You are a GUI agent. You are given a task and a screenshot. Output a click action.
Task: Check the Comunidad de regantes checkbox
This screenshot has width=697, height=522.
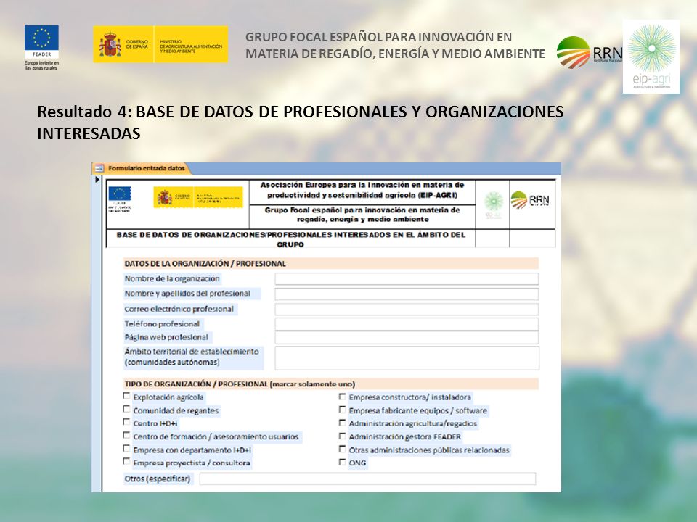click(x=126, y=409)
